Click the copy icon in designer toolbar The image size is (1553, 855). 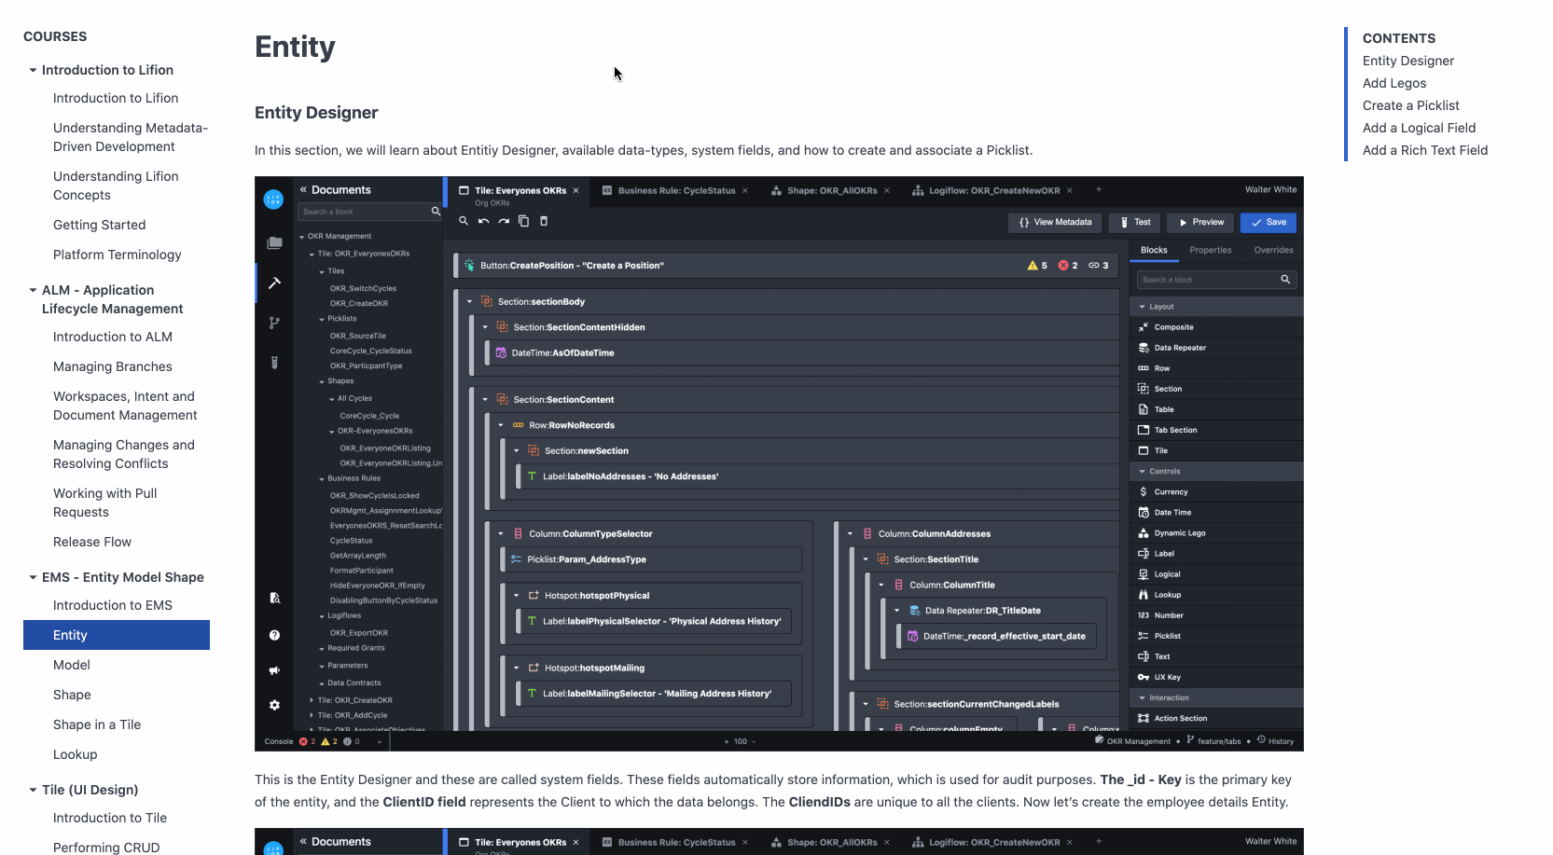523,221
